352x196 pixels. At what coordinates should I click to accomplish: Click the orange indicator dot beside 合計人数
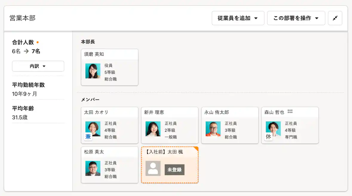38,42
